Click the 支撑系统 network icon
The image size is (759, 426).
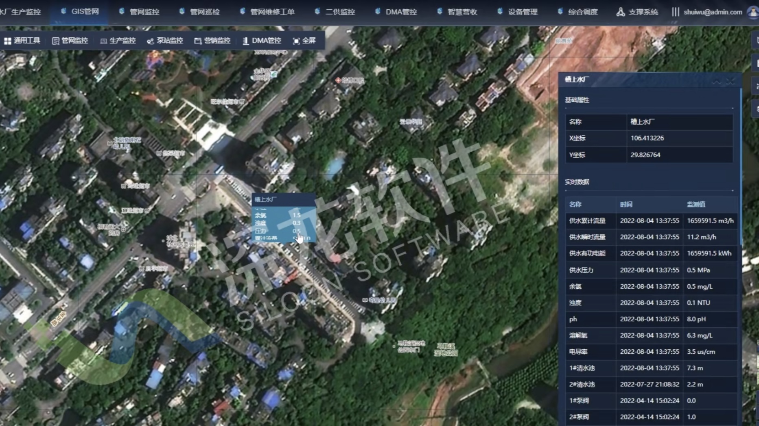pyautogui.click(x=620, y=12)
